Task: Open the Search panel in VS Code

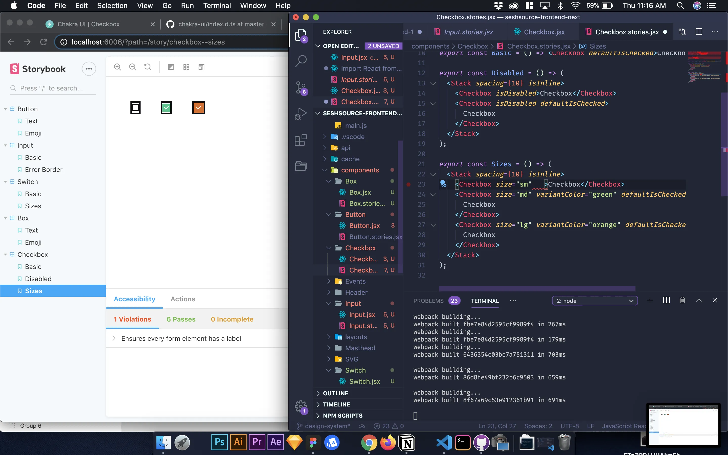Action: pos(301,60)
